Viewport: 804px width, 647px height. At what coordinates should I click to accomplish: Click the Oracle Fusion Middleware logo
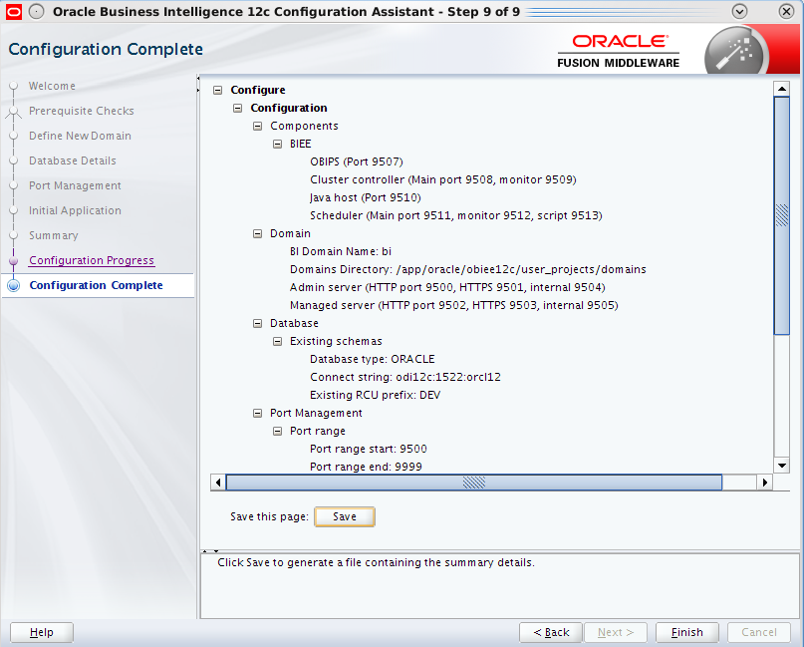tap(619, 51)
